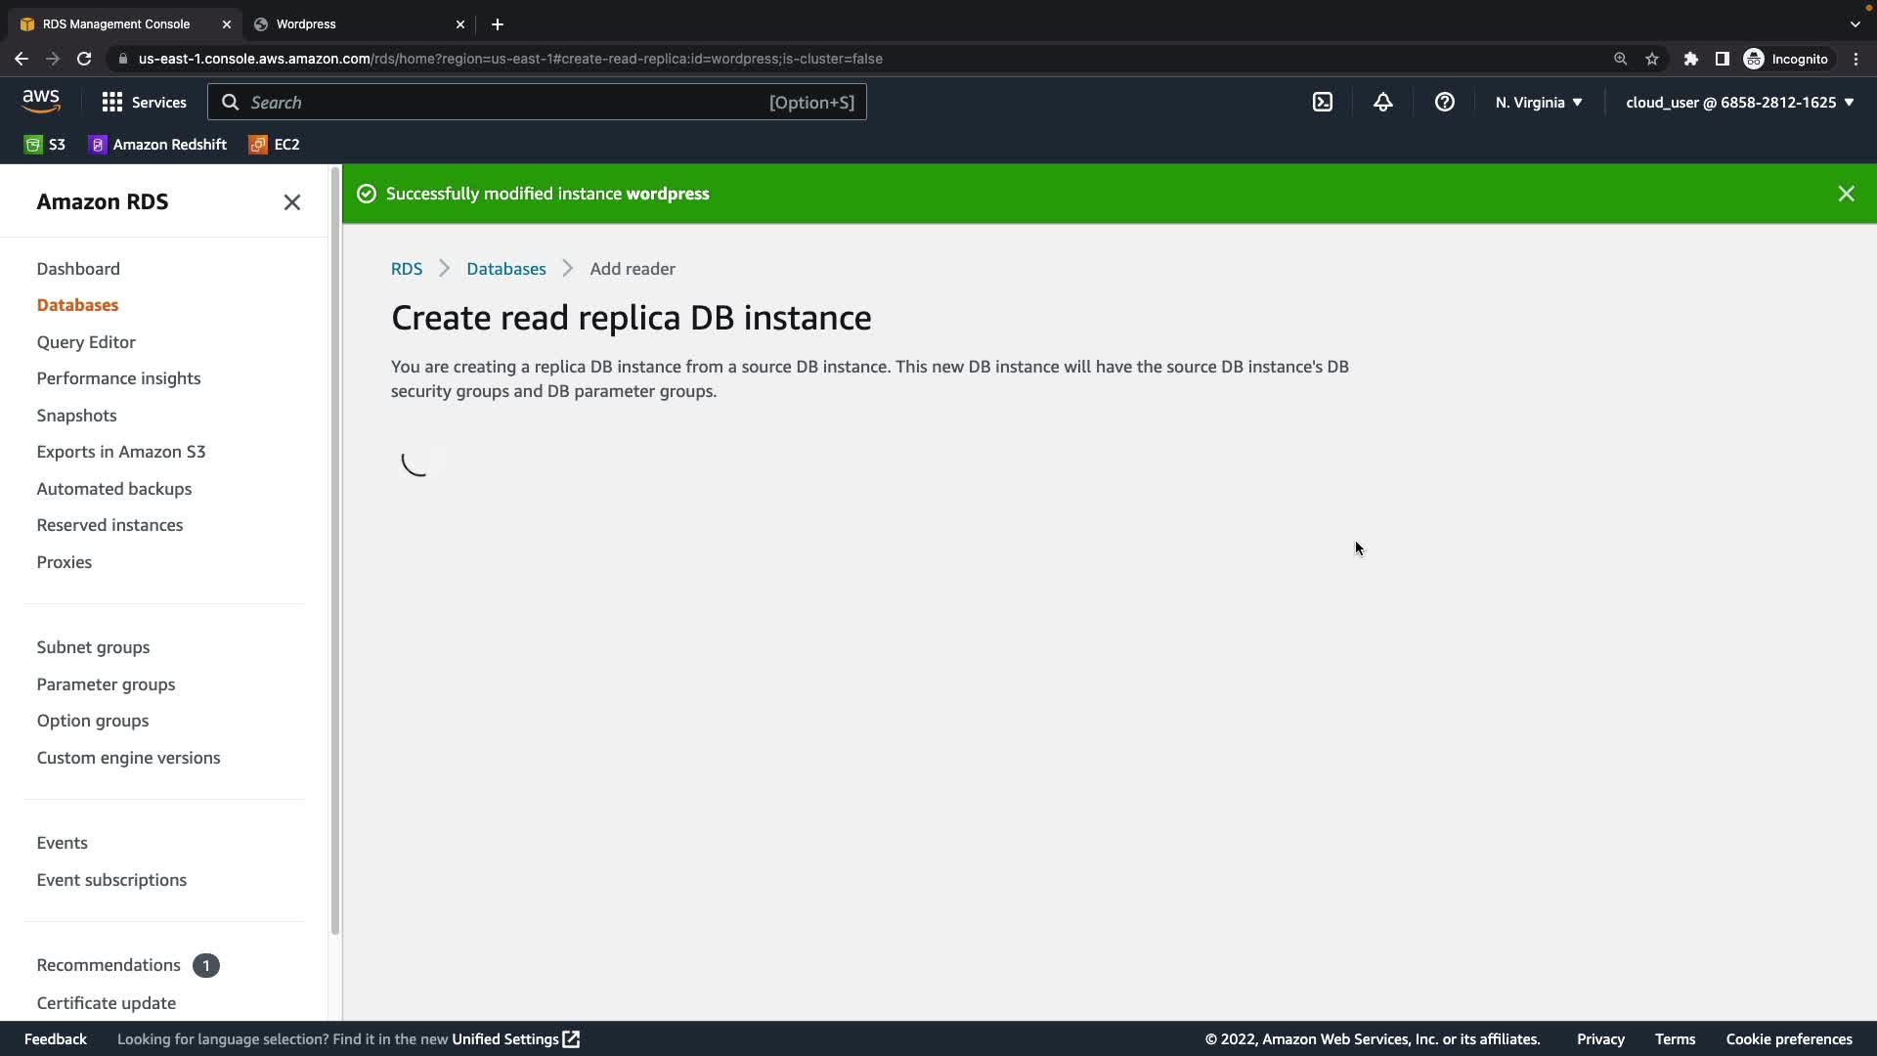Open the Services grid menu

click(144, 102)
